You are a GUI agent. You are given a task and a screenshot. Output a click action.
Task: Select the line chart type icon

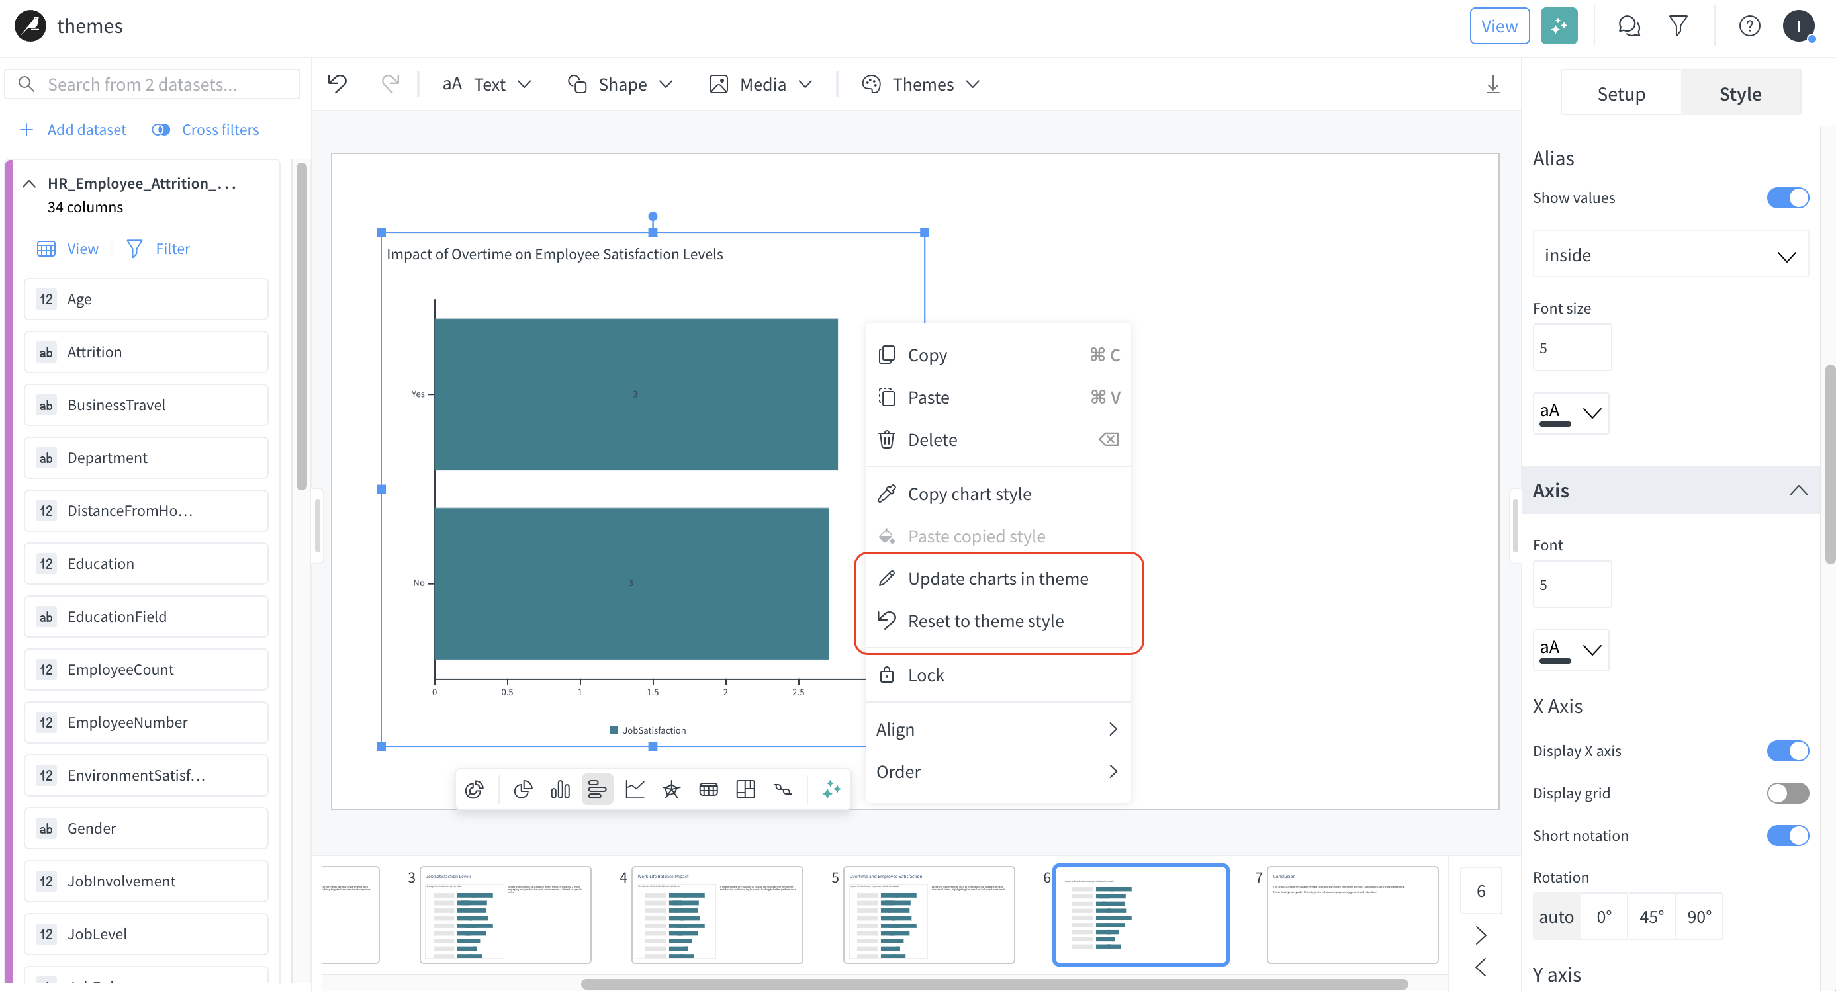pos(634,789)
